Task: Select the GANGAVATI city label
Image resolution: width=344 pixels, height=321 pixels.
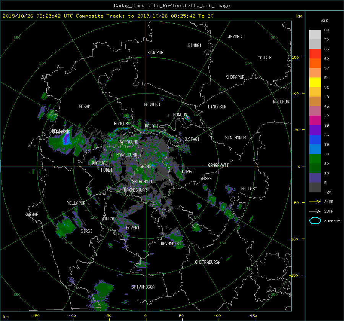Action: [218, 165]
